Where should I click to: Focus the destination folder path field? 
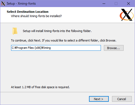pos(56,48)
